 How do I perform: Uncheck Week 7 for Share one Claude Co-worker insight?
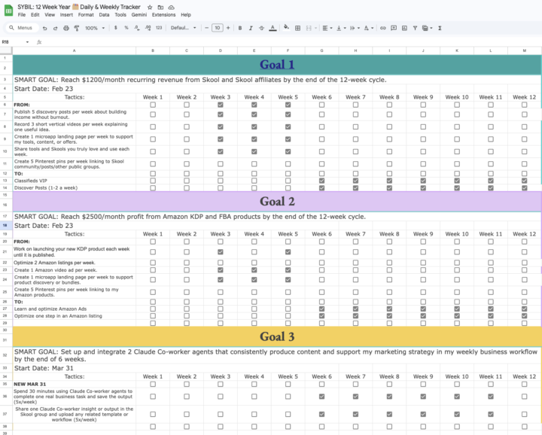click(355, 414)
